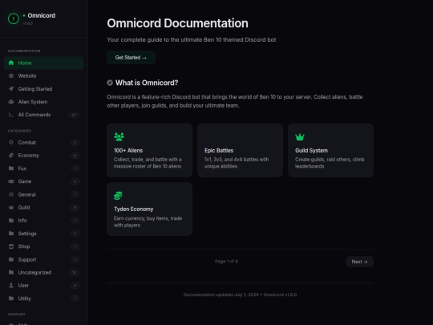Viewport: 433px width, 325px height.
Task: Click the Next page button
Action: [x=359, y=262]
